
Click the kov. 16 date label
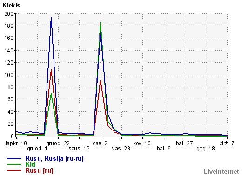pyautogui.click(x=142, y=143)
